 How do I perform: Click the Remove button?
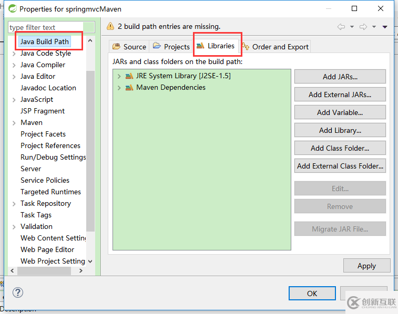(x=340, y=206)
